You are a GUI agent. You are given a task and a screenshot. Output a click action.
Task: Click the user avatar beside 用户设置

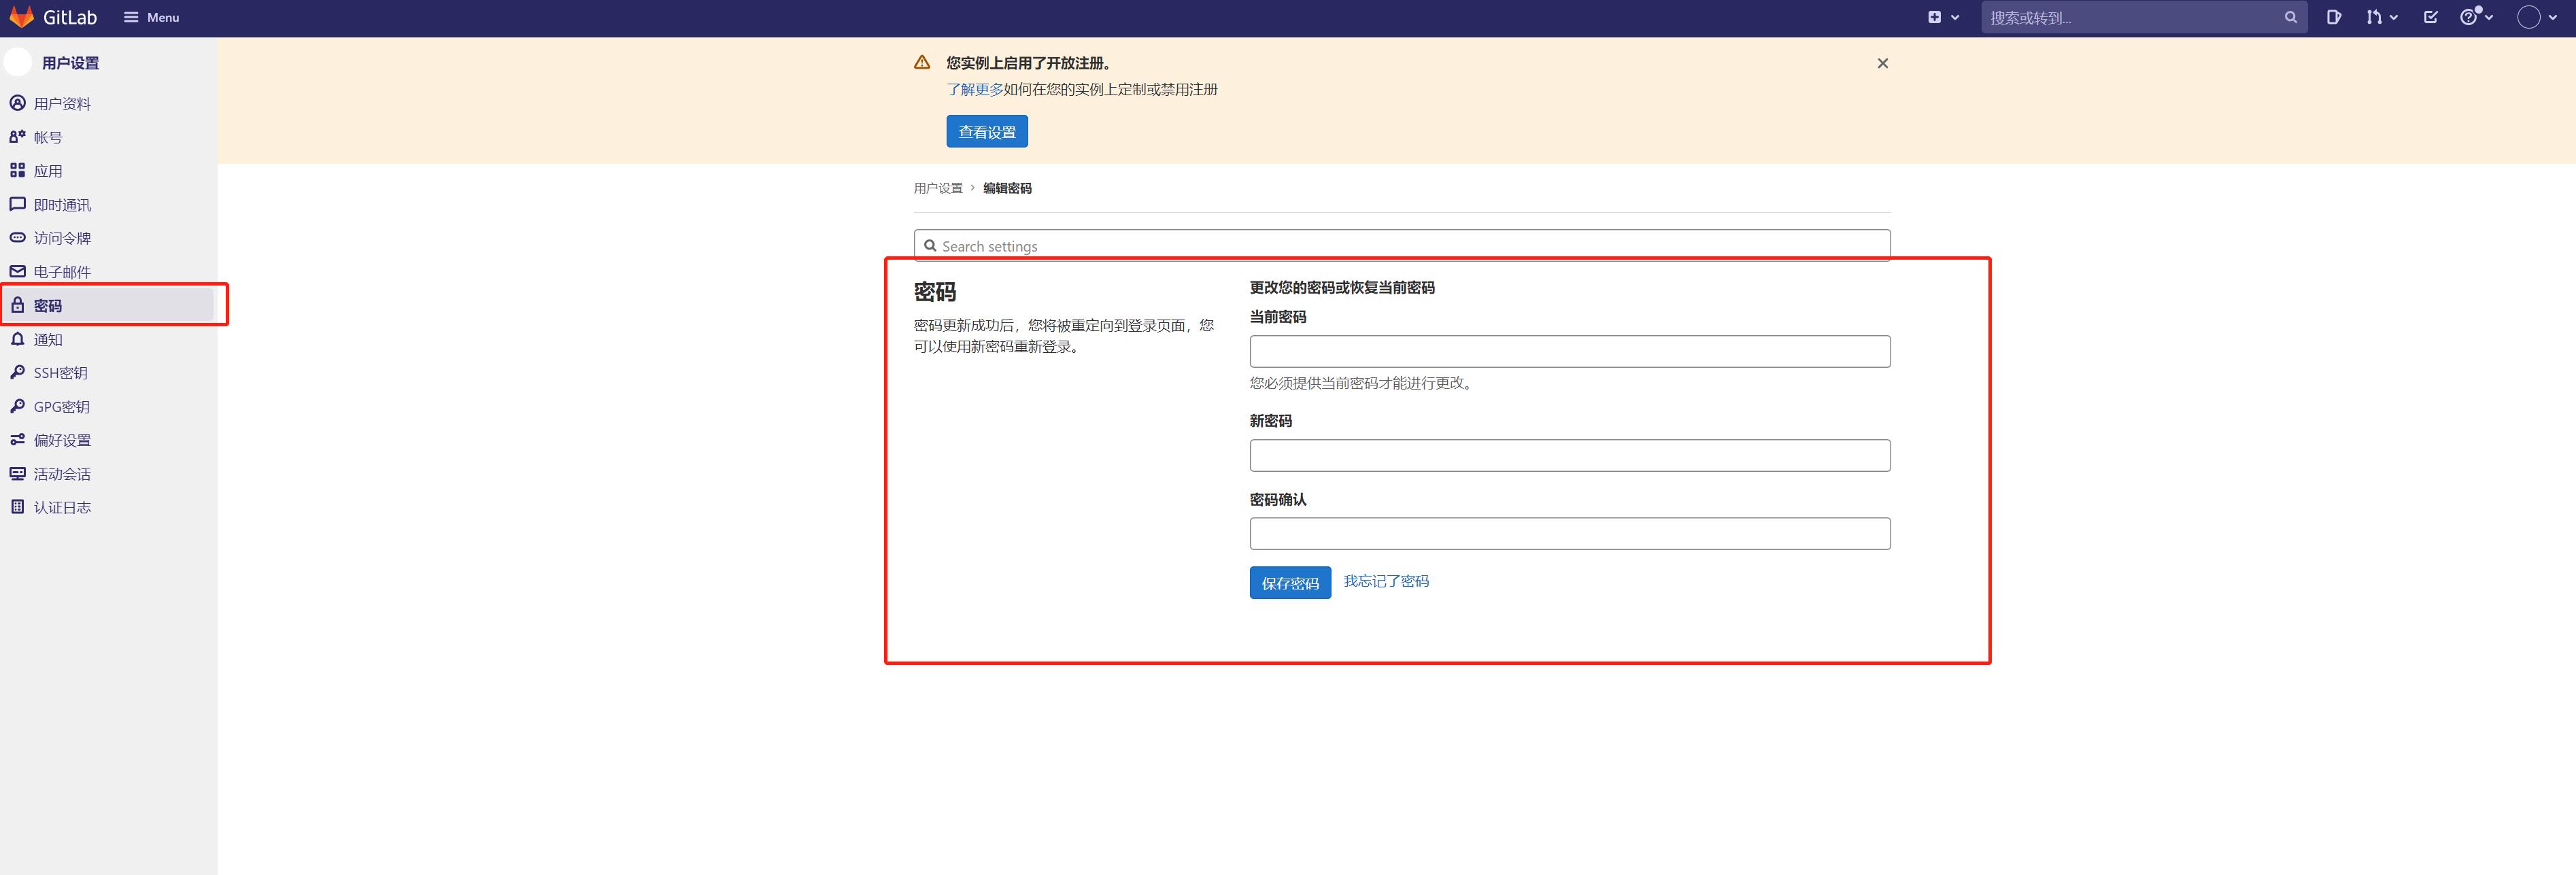click(18, 62)
